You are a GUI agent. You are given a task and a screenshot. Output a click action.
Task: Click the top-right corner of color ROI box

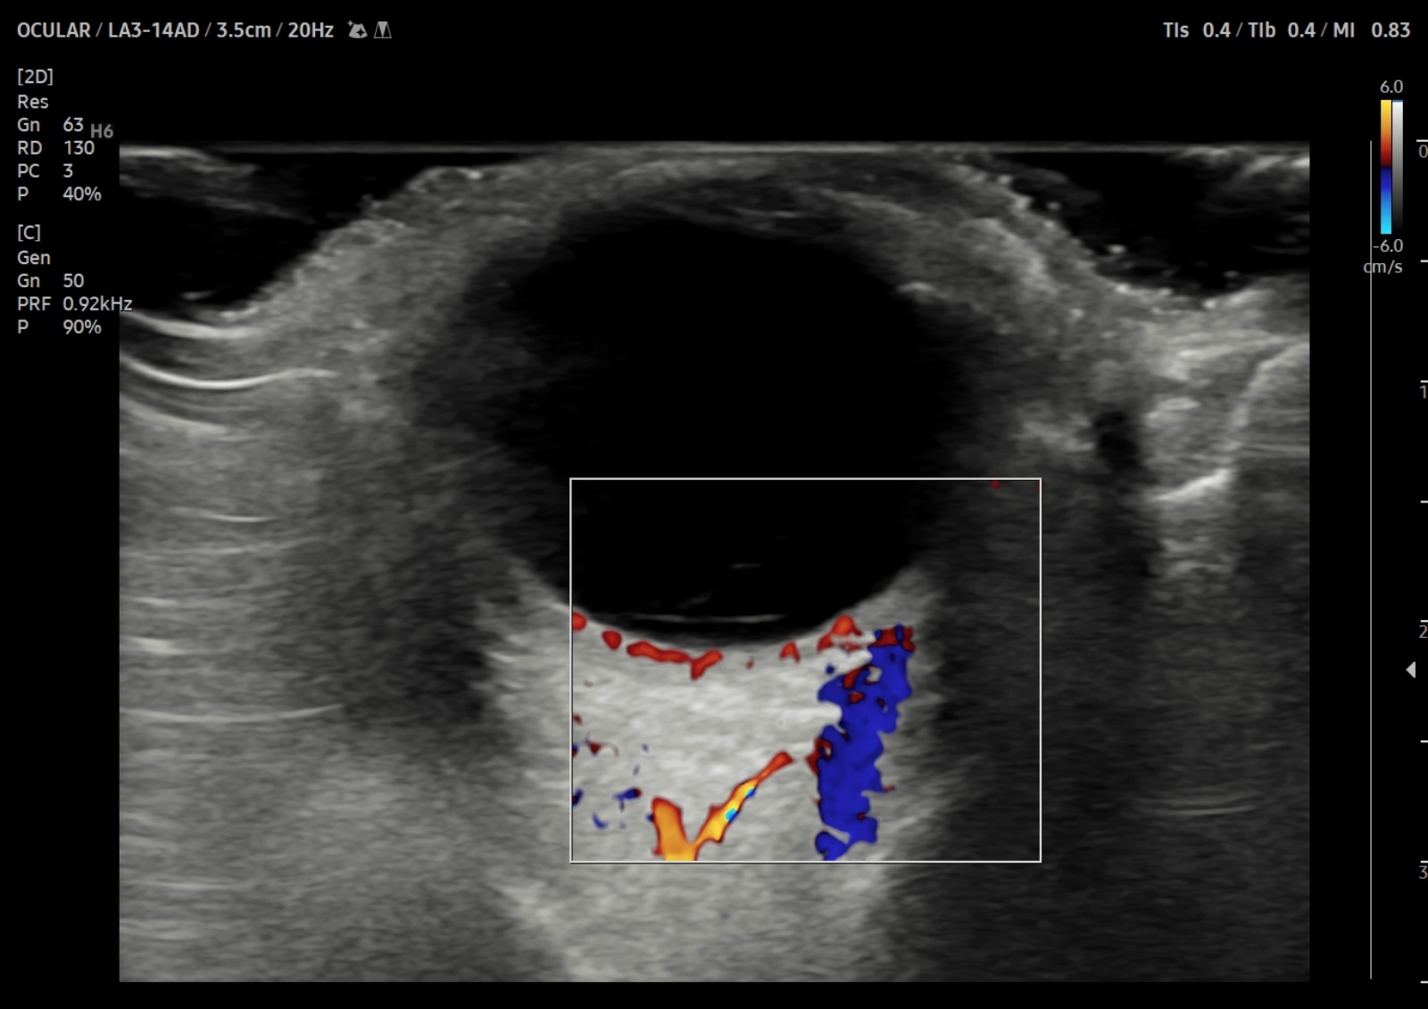pyautogui.click(x=1040, y=480)
